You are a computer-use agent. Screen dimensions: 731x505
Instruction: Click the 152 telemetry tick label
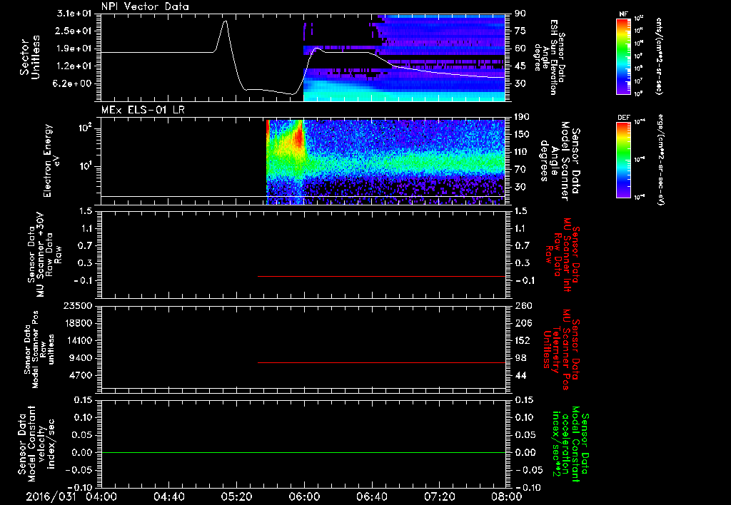[523, 340]
